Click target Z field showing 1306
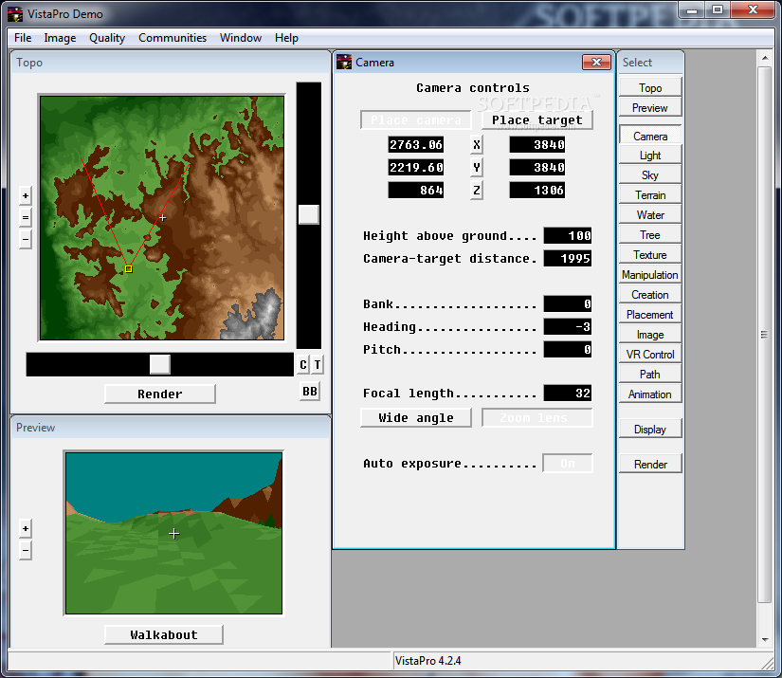782x678 pixels. (537, 190)
